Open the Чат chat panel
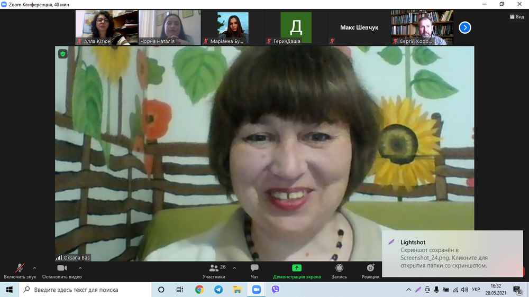 pyautogui.click(x=254, y=271)
